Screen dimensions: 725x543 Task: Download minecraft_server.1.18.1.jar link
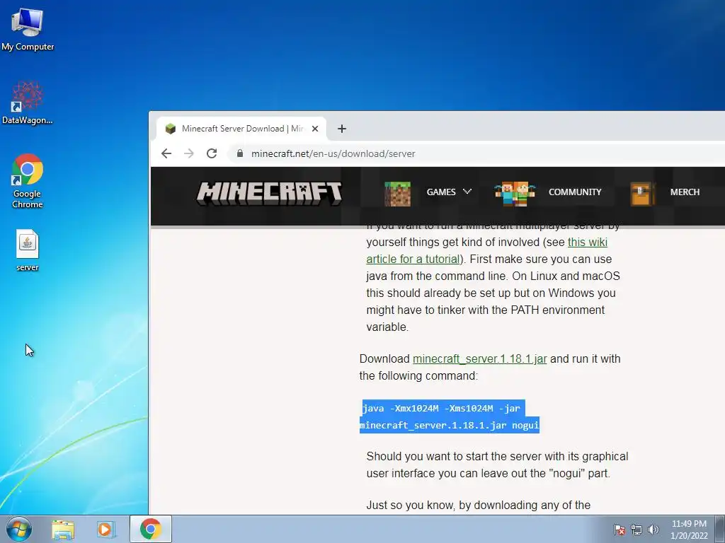tap(479, 358)
